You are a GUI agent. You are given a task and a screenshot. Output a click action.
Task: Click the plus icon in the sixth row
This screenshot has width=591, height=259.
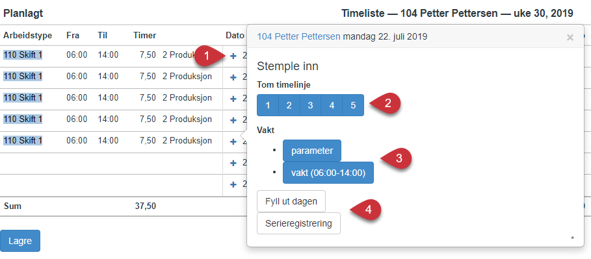tap(233, 163)
